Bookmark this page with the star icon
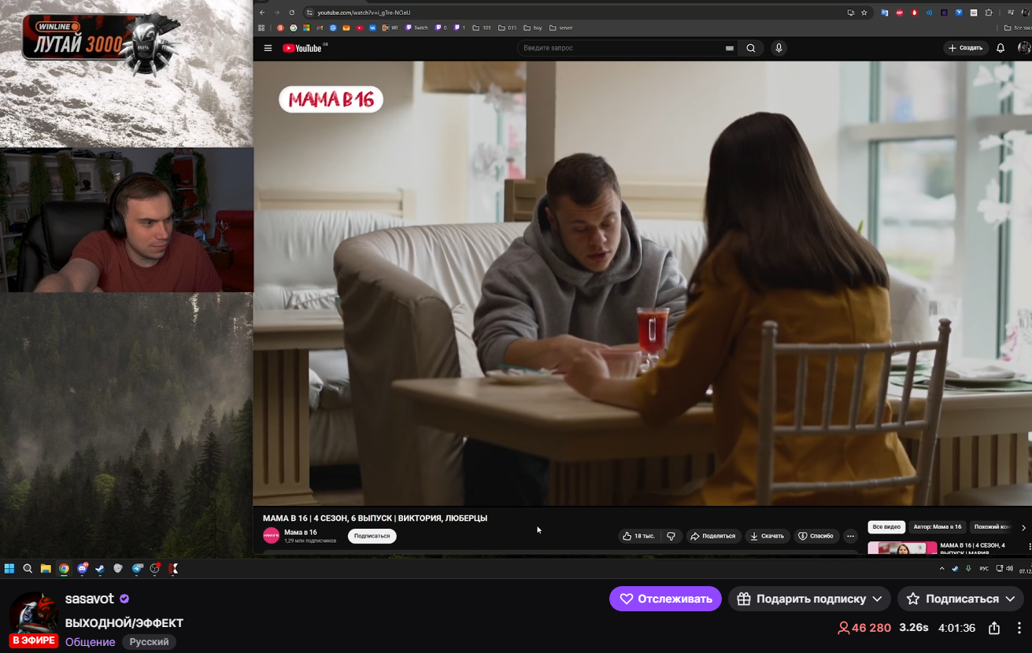Viewport: 1032px width, 653px height. coord(864,13)
